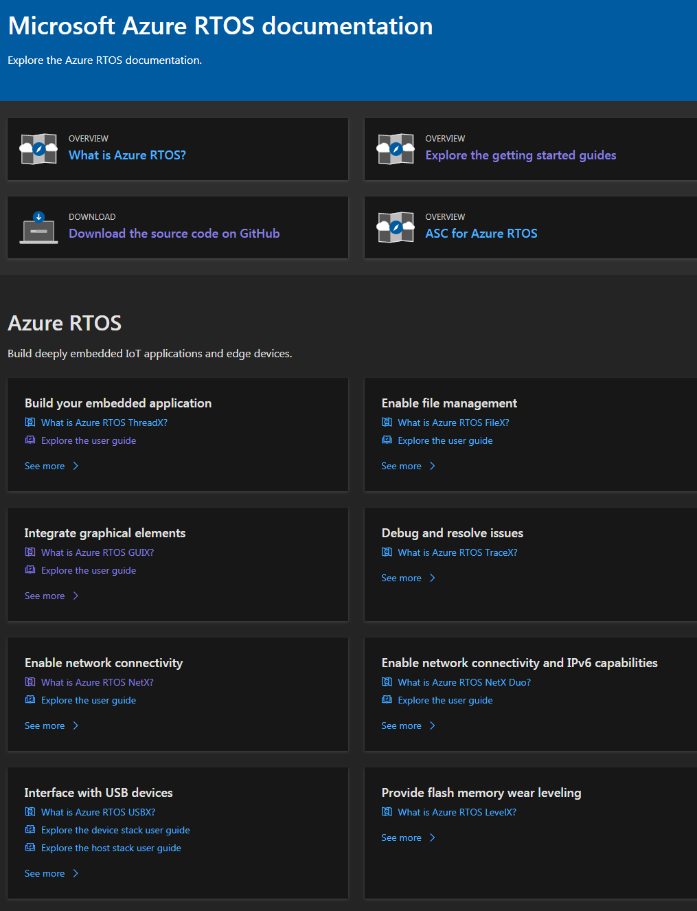Viewport: 697px width, 911px height.
Task: Click the icon beside device stack user guide
Action: [30, 829]
